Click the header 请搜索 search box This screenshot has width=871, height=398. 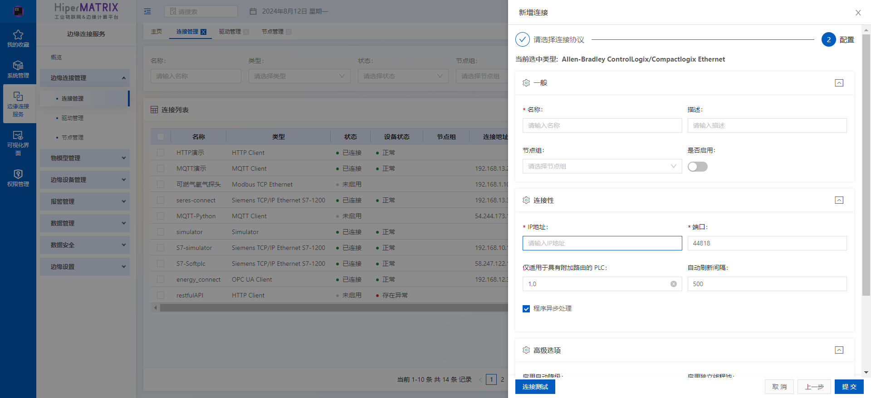point(201,11)
